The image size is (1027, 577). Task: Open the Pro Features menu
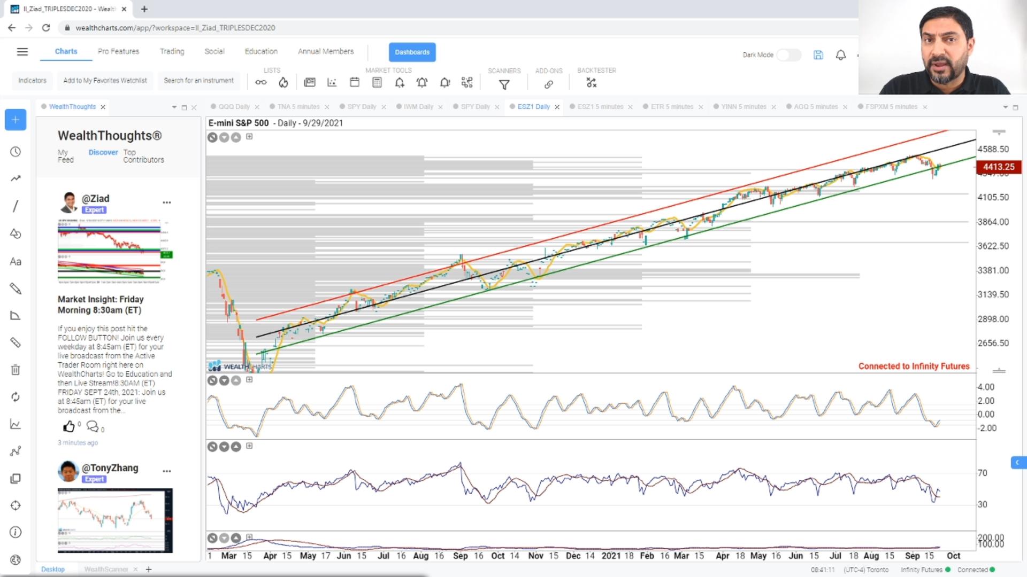(x=118, y=51)
